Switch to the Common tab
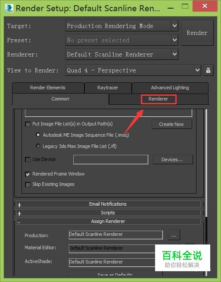The height and width of the screenshot is (282, 221). click(x=60, y=99)
